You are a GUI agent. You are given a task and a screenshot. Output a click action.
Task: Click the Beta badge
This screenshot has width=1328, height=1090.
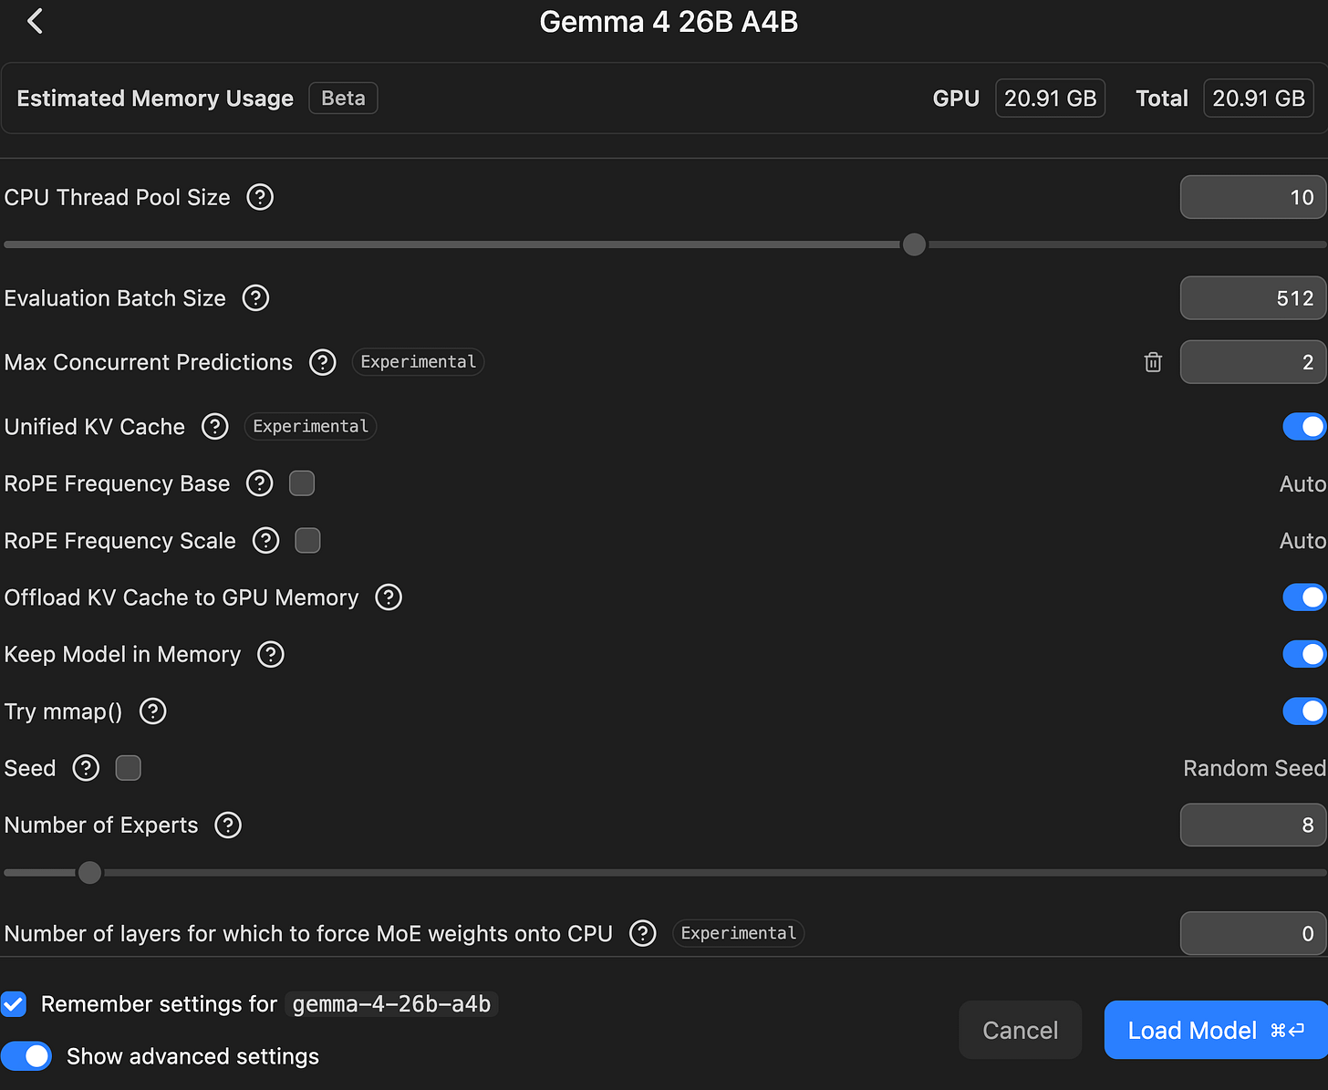pos(343,99)
